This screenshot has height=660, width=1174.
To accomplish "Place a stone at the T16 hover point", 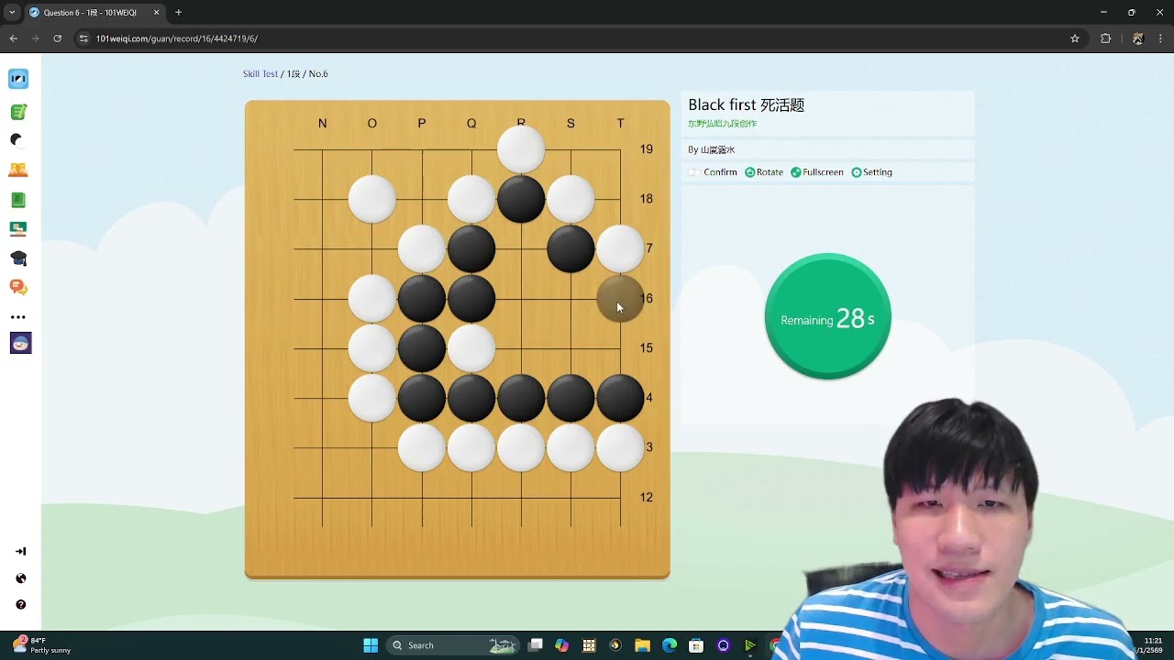I will tap(620, 299).
